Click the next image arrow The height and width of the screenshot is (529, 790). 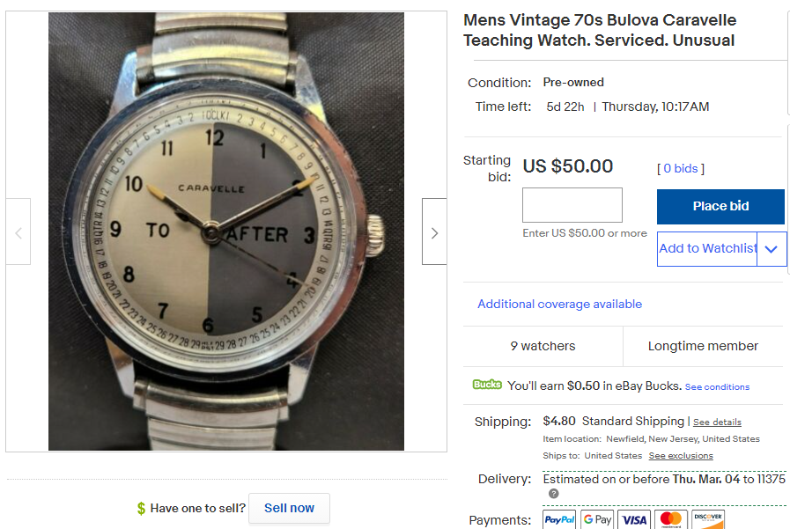coord(434,231)
